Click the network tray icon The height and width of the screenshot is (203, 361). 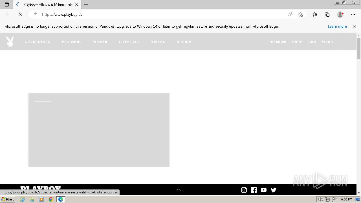tap(327, 199)
